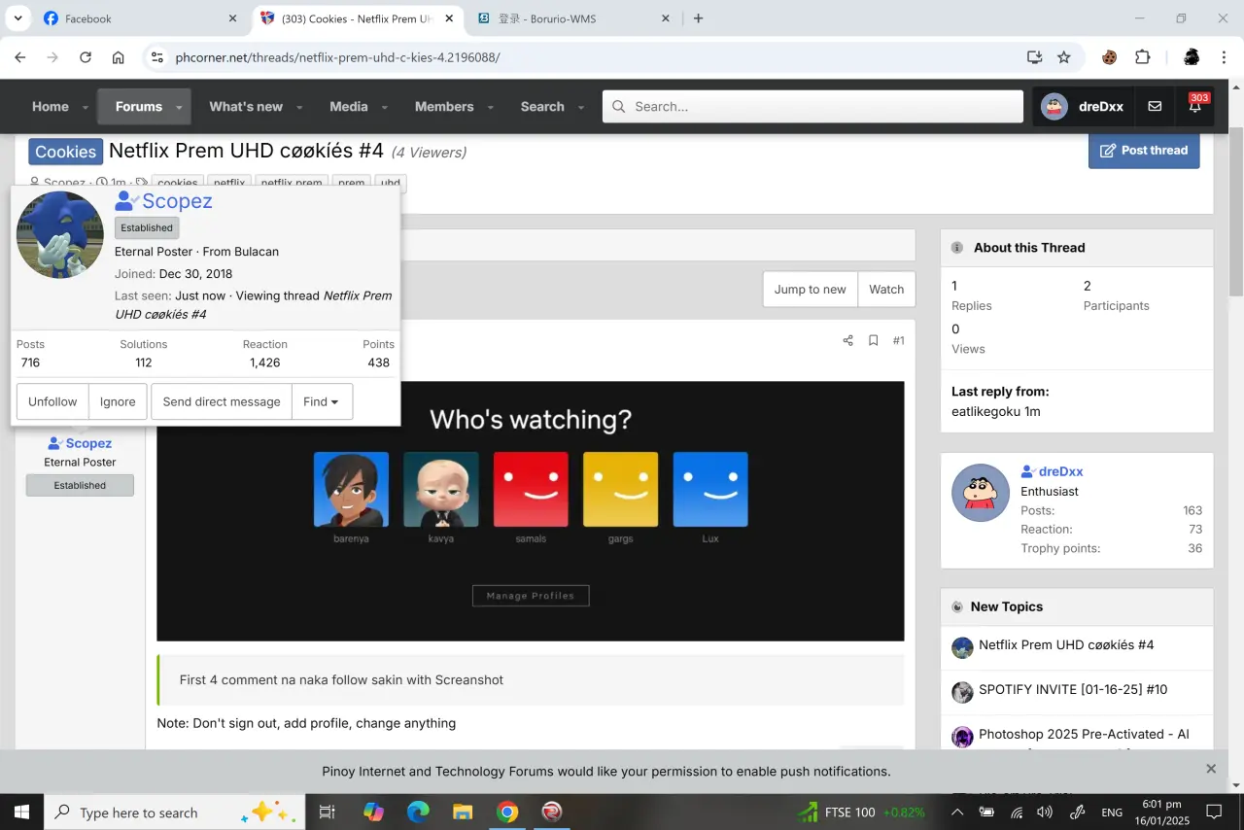This screenshot has width=1244, height=830.
Task: Expand the Forums menu dropdown arrow
Action: point(179,107)
